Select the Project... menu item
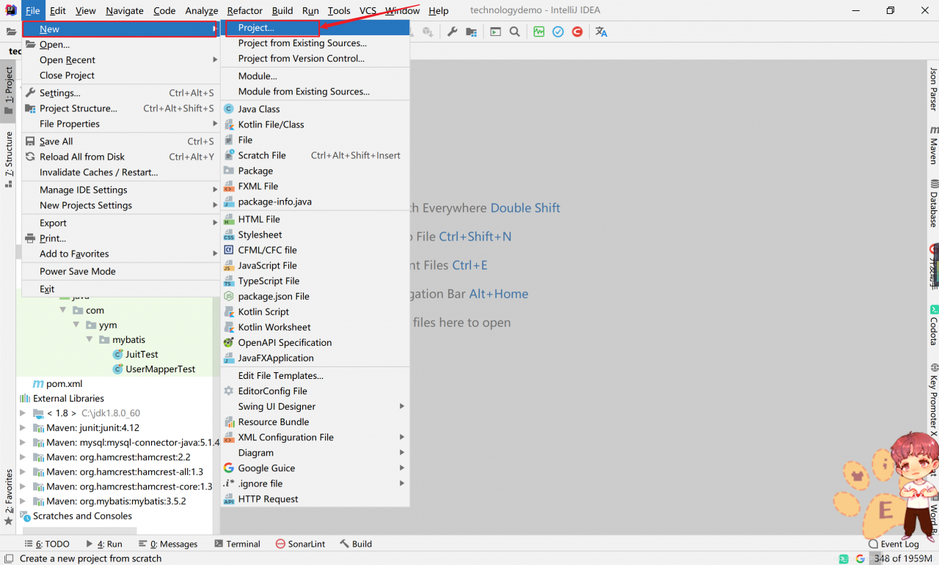The width and height of the screenshot is (939, 565). pyautogui.click(x=315, y=27)
